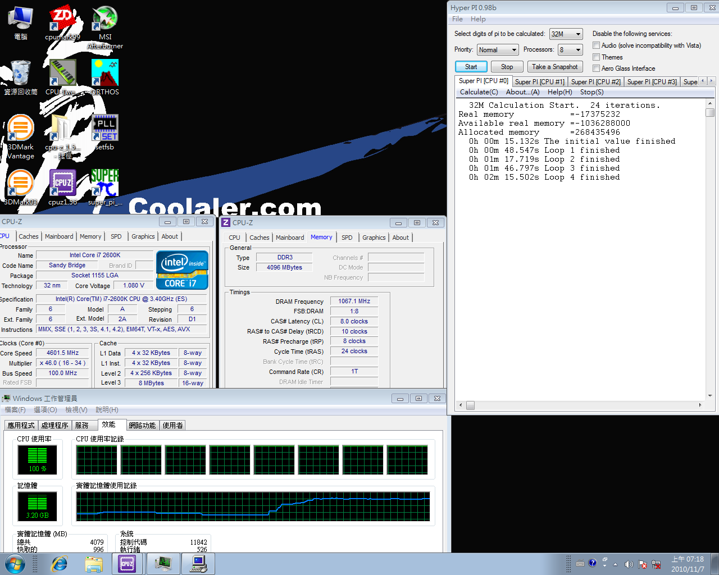Open Internet Explorer from the taskbar
719x575 pixels.
click(x=59, y=564)
